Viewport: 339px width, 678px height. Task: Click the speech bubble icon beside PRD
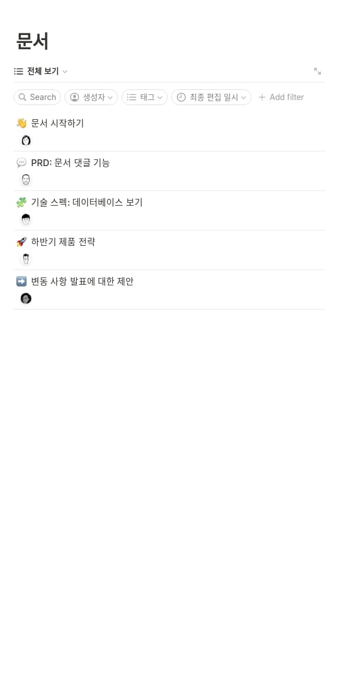[x=21, y=163]
